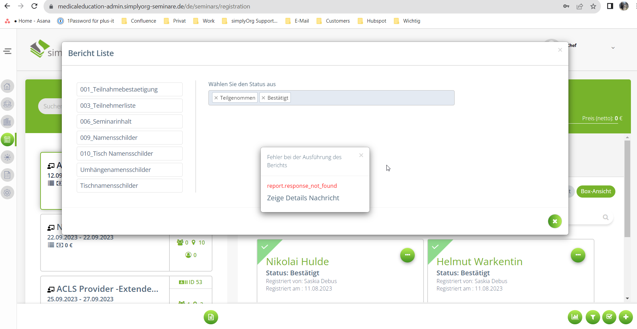
Task: Expand the user profile dropdown chevron
Action: coord(613,48)
